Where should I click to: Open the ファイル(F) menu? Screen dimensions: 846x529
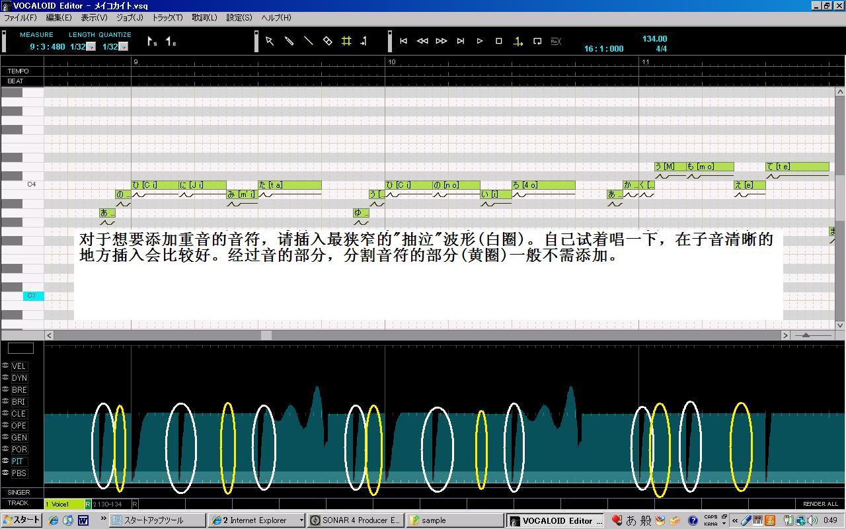tap(20, 18)
